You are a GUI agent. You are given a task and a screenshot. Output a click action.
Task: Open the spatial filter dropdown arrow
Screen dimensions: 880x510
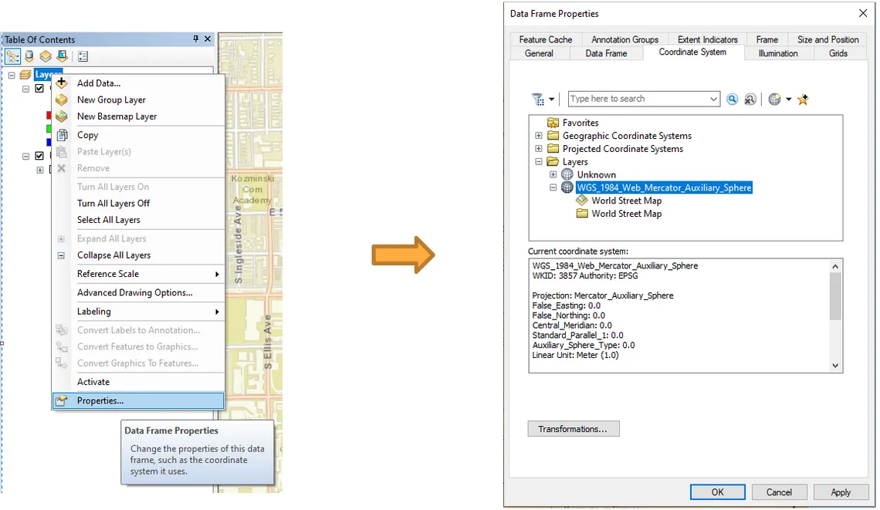[551, 100]
